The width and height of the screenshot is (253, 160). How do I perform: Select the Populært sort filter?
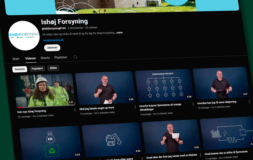37,68
